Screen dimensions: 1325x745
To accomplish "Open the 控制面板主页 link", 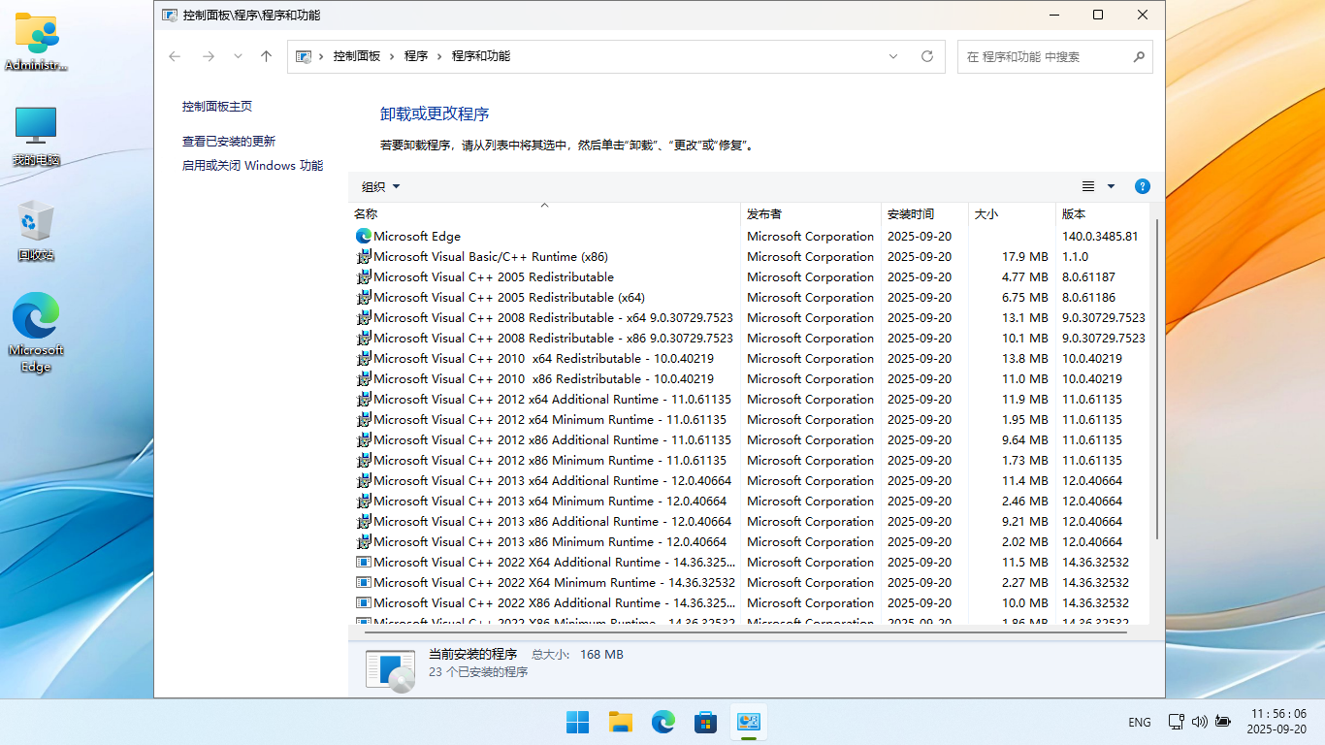I will pos(217,107).
